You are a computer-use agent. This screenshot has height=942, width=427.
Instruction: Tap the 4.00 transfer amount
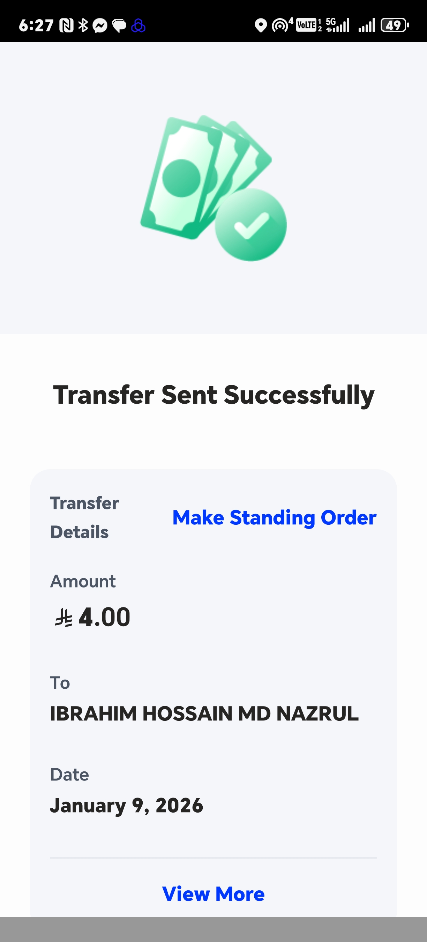104,617
